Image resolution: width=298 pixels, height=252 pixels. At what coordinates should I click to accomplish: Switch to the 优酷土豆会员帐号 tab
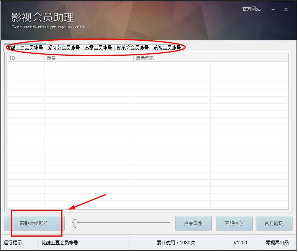click(x=25, y=48)
